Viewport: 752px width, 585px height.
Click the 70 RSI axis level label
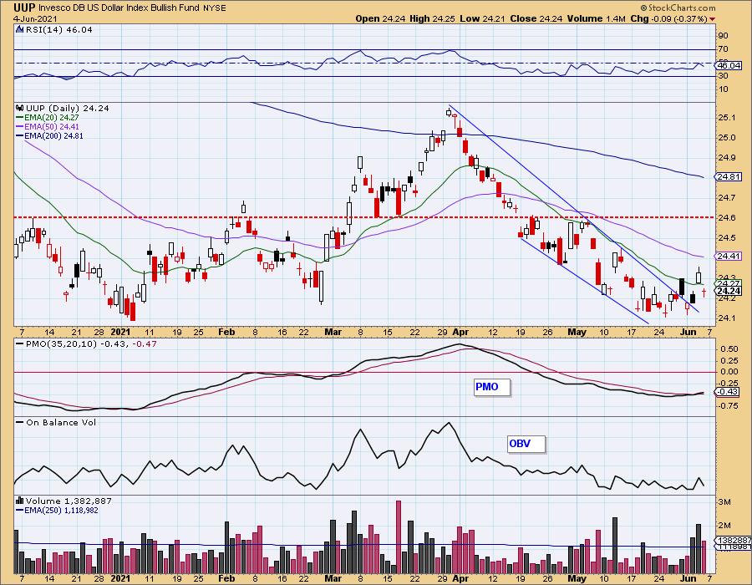723,49
